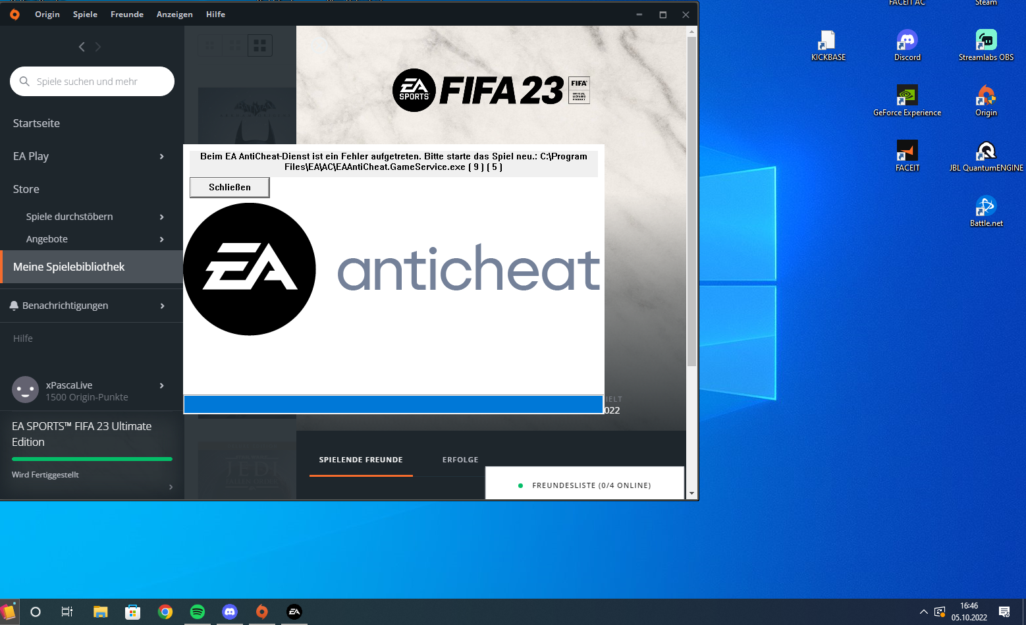Expand the Angebote chevron

click(162, 239)
